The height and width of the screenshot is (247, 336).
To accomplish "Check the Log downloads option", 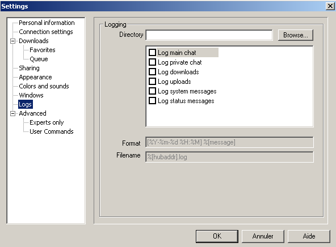I will click(152, 71).
